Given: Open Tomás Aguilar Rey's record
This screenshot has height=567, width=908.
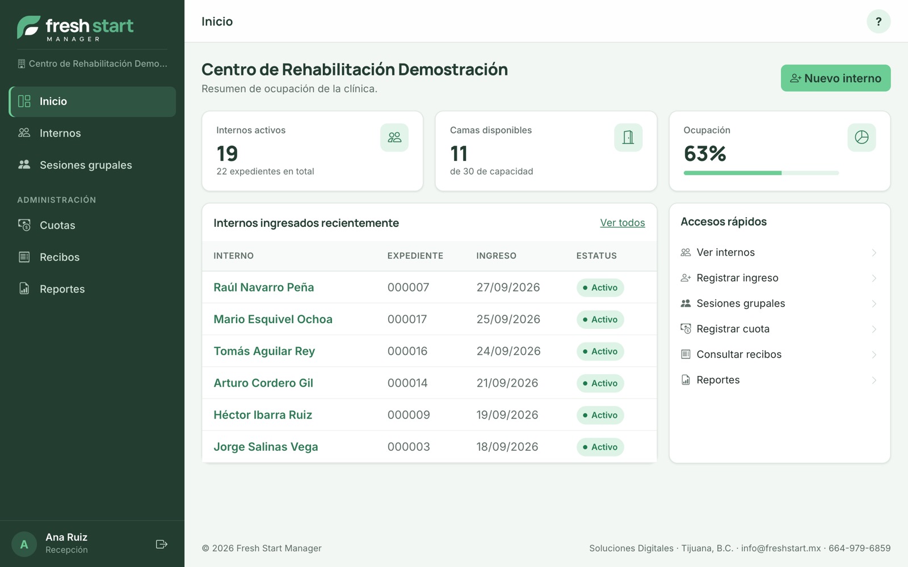Looking at the screenshot, I should pyautogui.click(x=264, y=351).
